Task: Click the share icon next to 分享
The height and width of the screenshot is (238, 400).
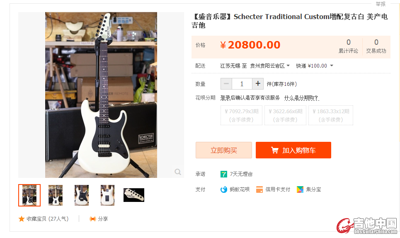Action: [92, 219]
